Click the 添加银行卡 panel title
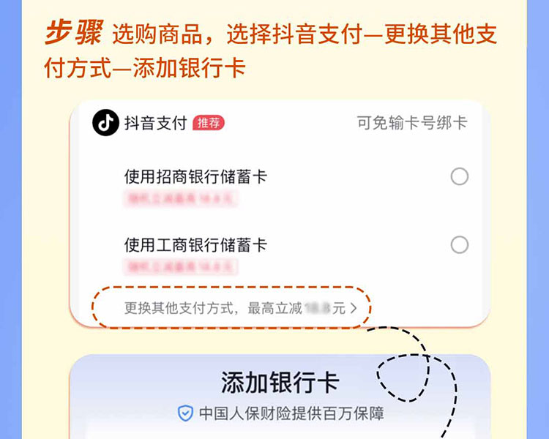The image size is (549, 439). 280,383
